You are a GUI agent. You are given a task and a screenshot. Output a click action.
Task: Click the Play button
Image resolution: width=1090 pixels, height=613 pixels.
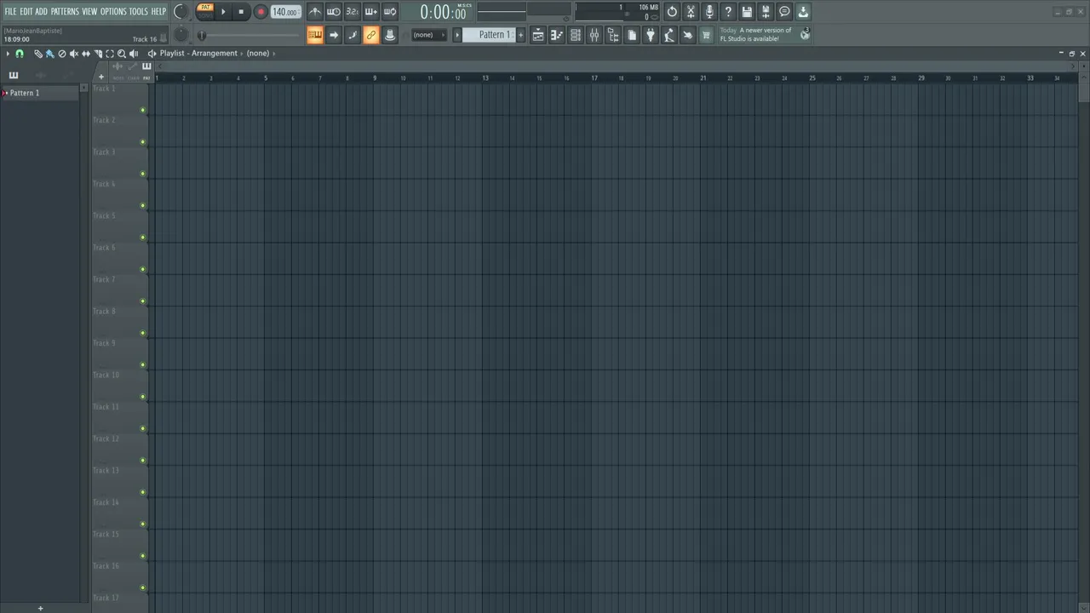coord(224,12)
